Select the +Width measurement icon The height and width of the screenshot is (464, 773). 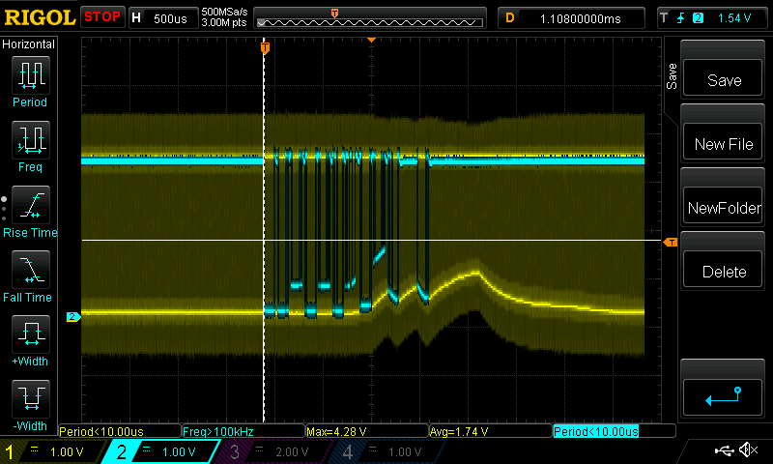pos(31,334)
